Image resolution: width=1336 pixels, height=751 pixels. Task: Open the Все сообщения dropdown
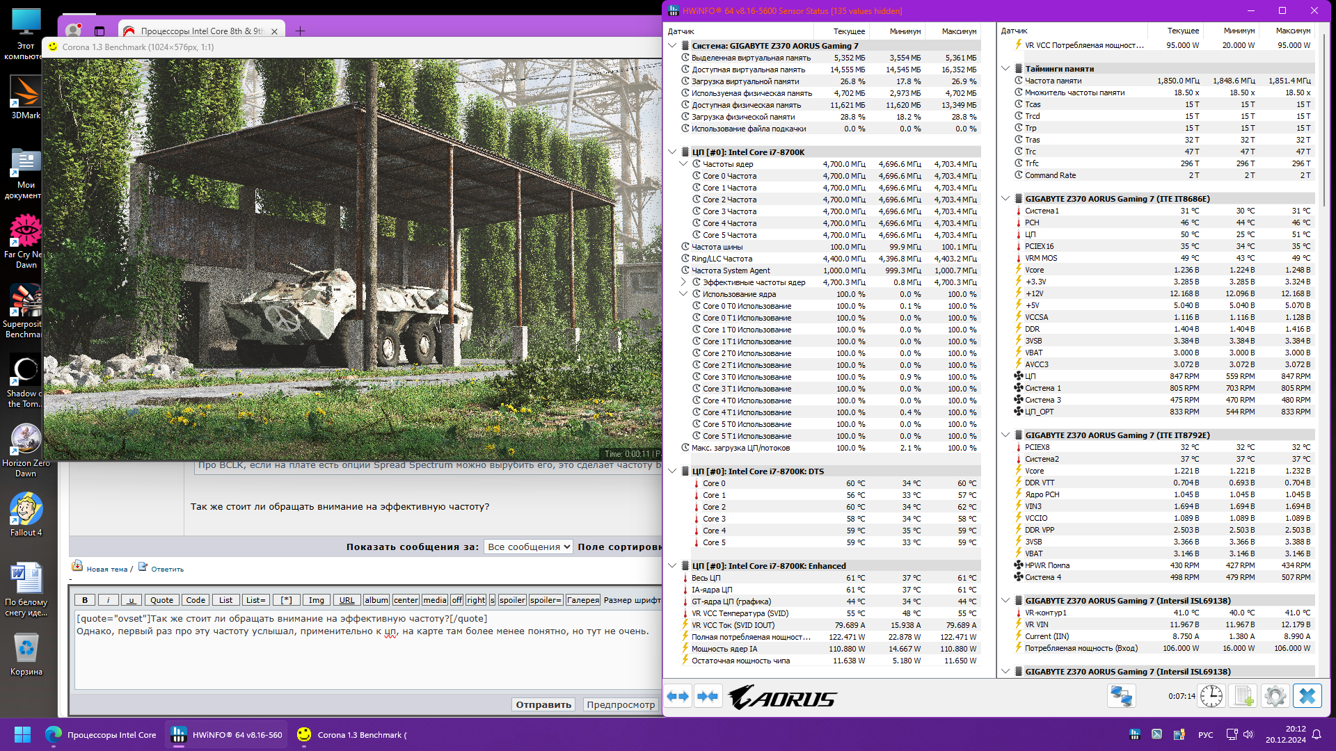pyautogui.click(x=529, y=547)
